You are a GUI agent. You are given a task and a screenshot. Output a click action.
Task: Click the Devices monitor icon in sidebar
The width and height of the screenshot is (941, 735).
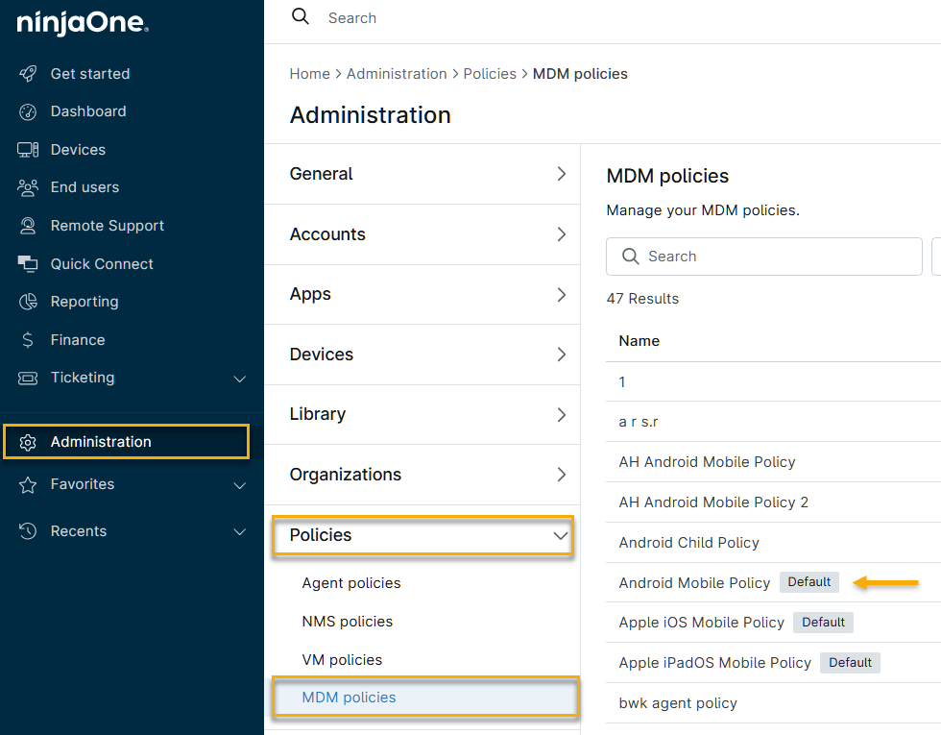pyautogui.click(x=28, y=150)
